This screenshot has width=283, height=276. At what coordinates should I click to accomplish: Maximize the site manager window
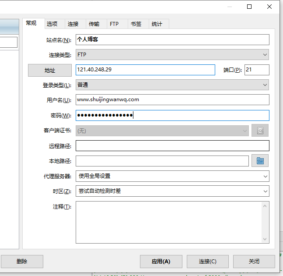tap(249, 7)
